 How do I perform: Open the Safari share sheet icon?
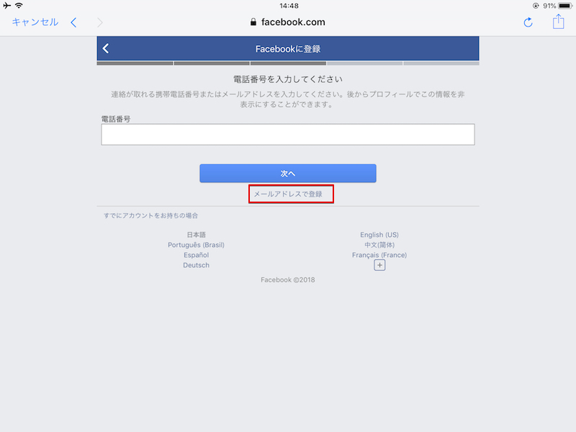559,22
